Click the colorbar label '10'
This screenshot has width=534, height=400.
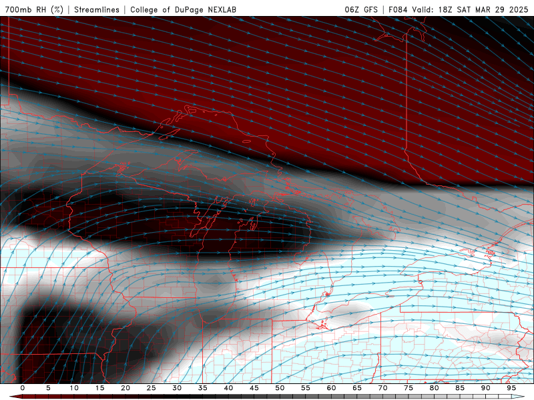point(74,388)
